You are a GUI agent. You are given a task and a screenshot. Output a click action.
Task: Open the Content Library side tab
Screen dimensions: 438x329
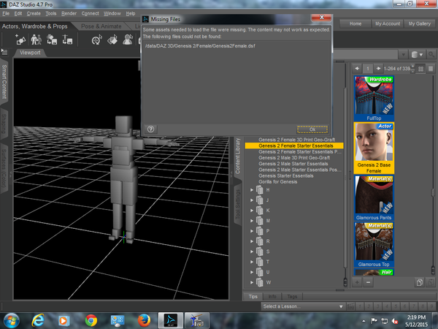(238, 156)
